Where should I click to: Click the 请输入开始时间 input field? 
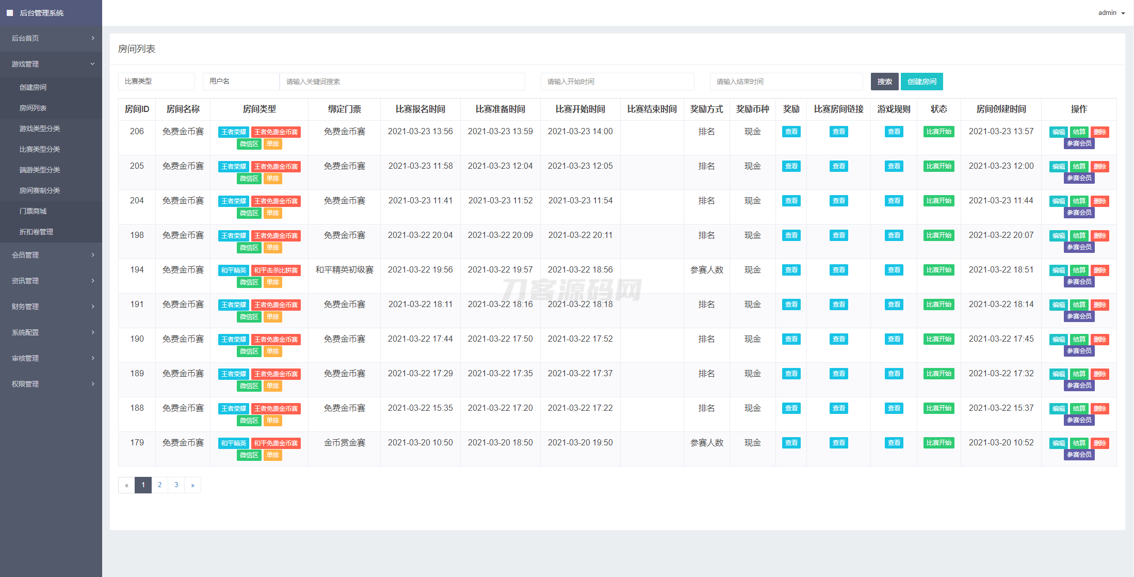618,82
